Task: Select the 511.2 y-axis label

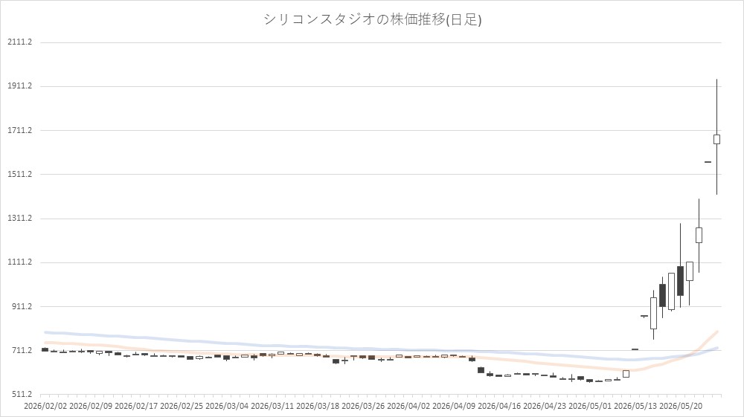Action: pos(22,394)
